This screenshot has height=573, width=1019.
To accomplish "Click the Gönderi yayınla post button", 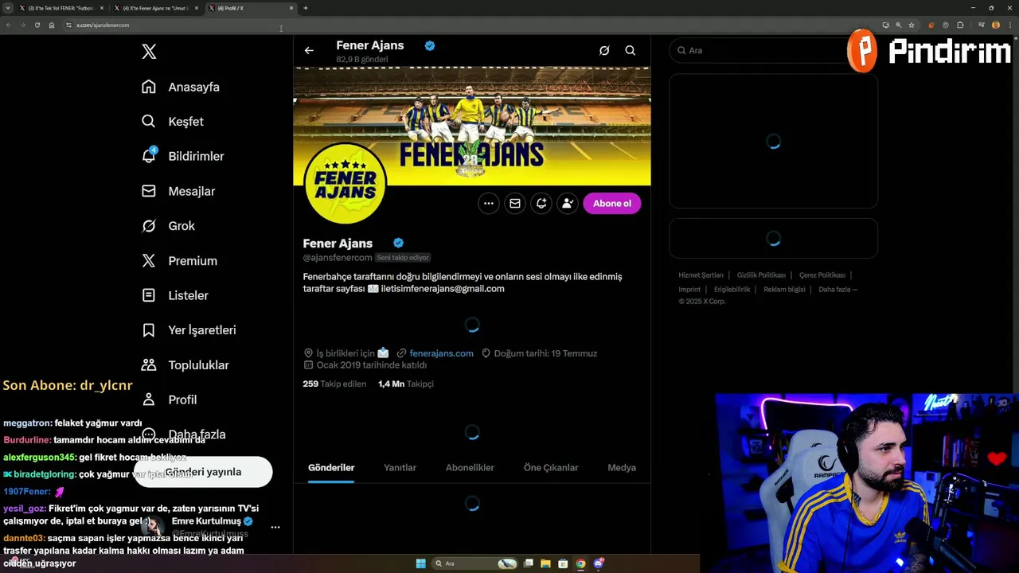I will pyautogui.click(x=203, y=472).
